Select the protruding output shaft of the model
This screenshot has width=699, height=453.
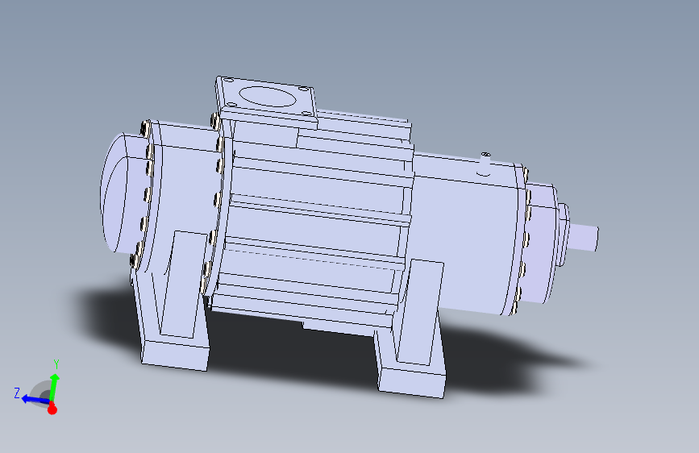click(x=584, y=237)
